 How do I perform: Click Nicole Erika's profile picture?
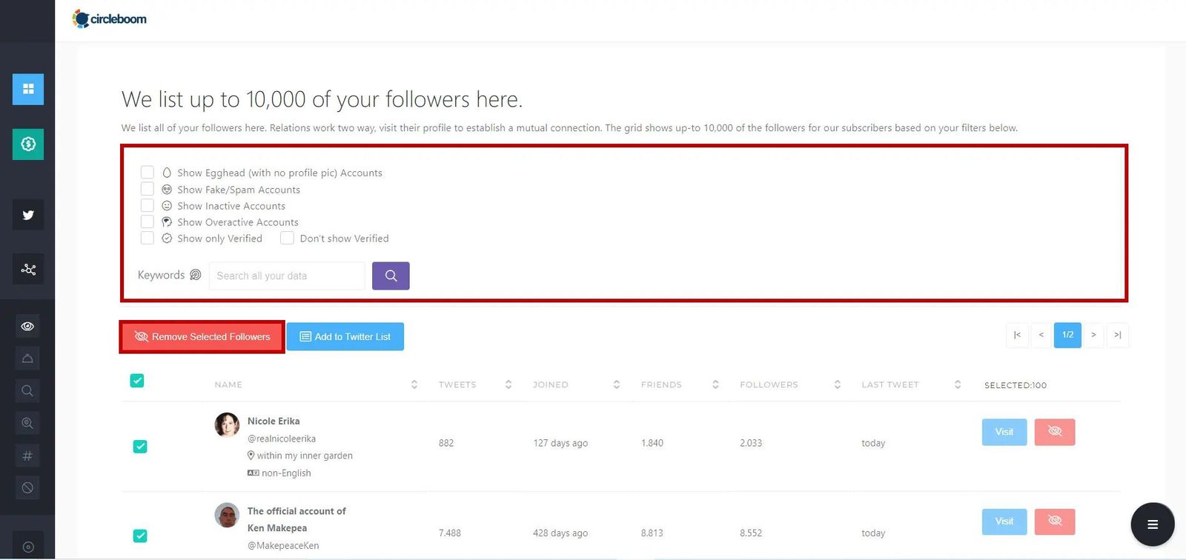[x=227, y=425]
